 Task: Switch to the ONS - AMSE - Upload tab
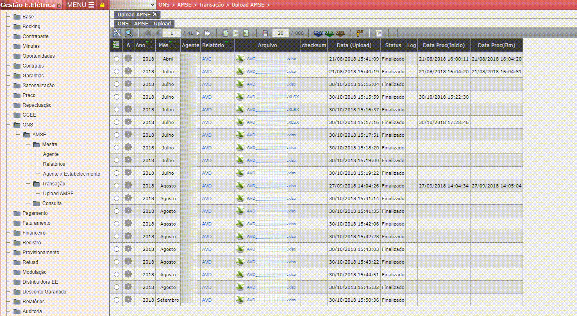144,24
